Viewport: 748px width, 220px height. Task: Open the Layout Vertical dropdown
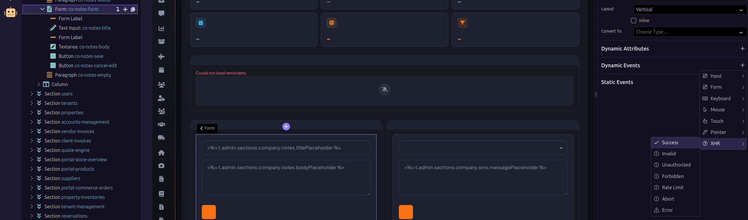[690, 9]
